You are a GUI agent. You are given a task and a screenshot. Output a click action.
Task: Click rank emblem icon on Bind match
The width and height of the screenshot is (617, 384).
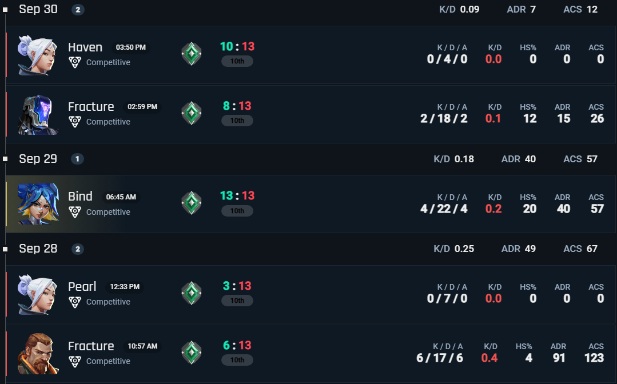192,203
